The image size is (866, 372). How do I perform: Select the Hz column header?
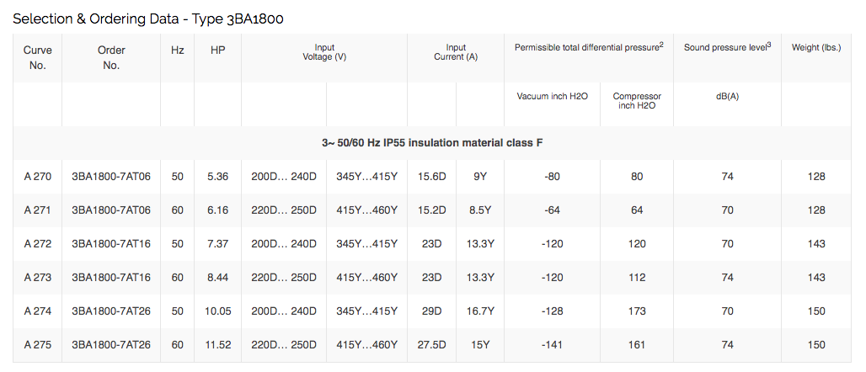(178, 50)
